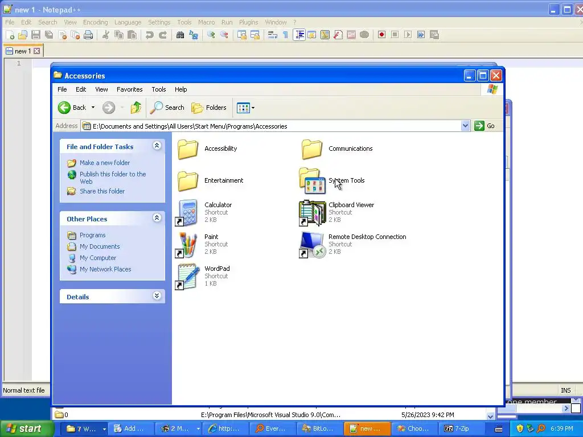
Task: Go to Programs in Other Places
Action: (93, 235)
